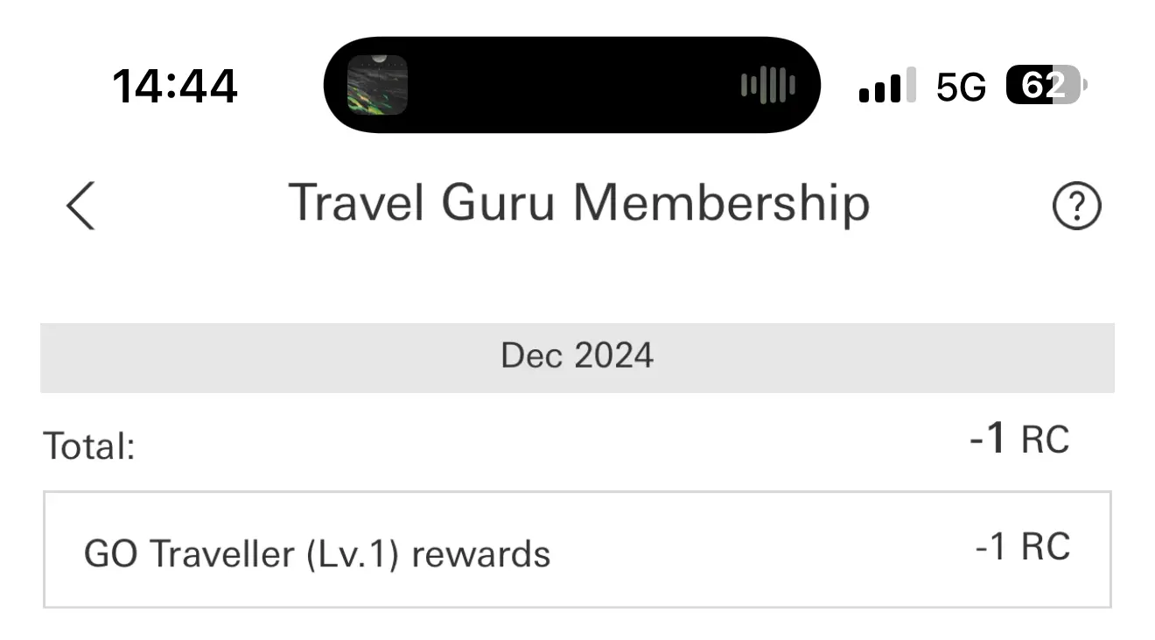
Task: Tap the year 2024 in header bar
Action: [x=614, y=356]
